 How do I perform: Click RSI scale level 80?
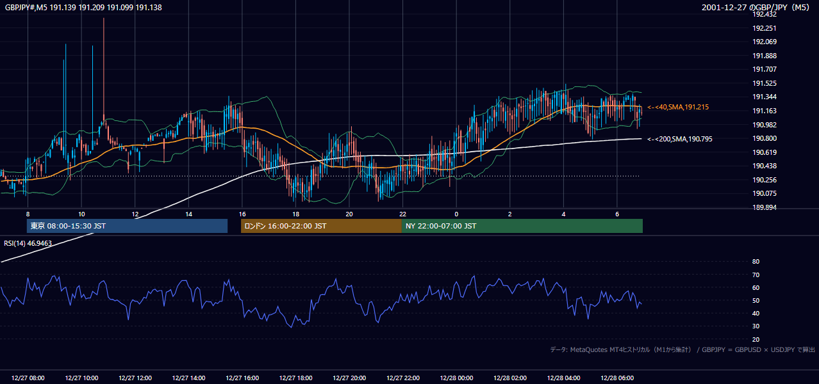[x=756, y=262]
